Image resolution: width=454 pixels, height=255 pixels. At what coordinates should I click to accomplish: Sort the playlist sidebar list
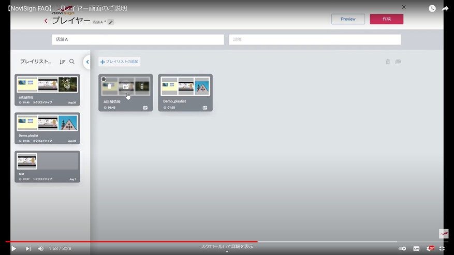tap(62, 62)
